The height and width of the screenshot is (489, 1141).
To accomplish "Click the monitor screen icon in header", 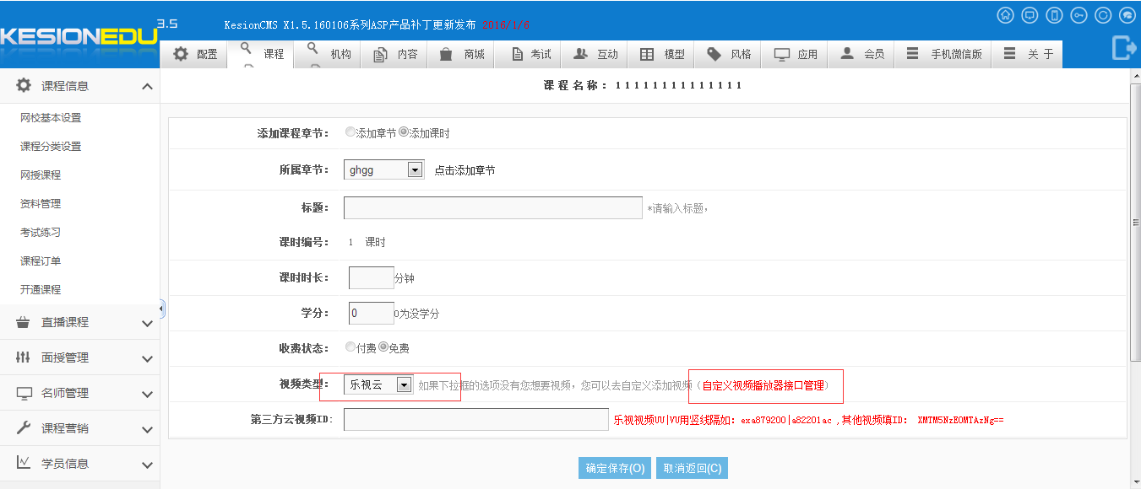I will tap(1030, 15).
